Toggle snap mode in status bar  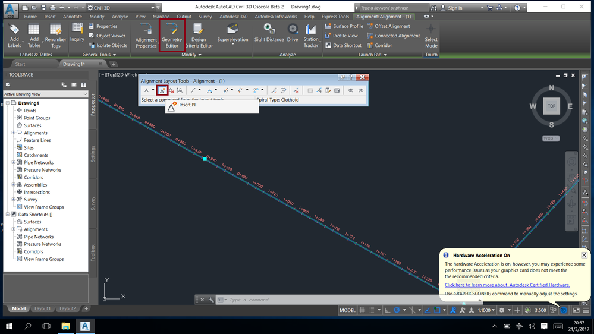(x=371, y=310)
